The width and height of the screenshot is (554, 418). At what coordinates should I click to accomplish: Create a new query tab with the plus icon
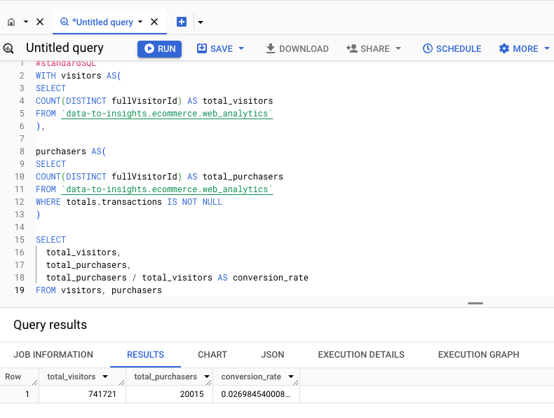[x=182, y=22]
